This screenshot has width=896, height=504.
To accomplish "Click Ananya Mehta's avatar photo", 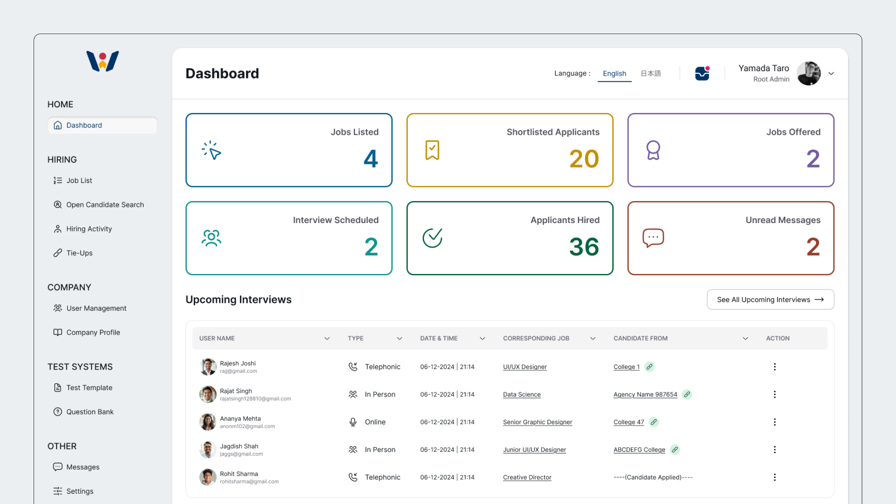I will [208, 422].
